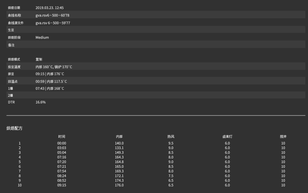
Task: Click the 热风 column header
Action: (x=171, y=137)
